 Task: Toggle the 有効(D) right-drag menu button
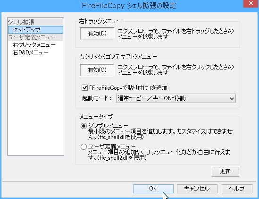click(x=97, y=34)
